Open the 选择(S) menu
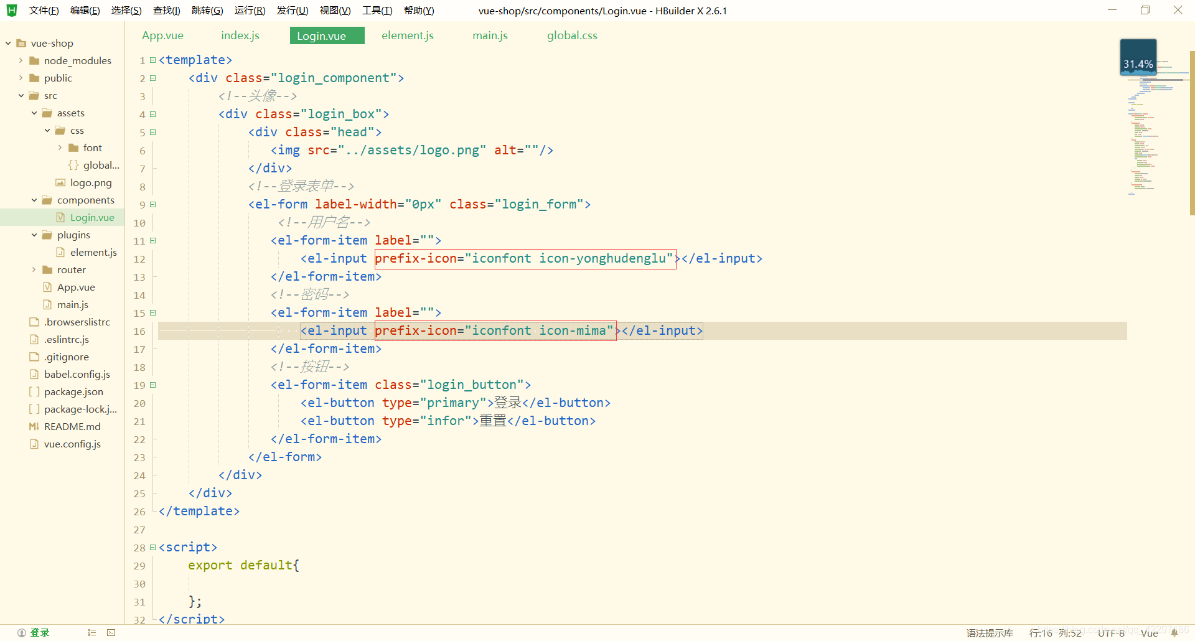Viewport: 1195px width, 641px height. click(126, 11)
